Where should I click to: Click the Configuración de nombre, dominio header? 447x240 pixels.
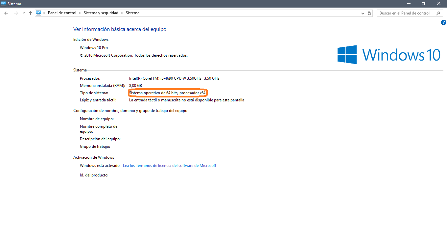pyautogui.click(x=130, y=111)
